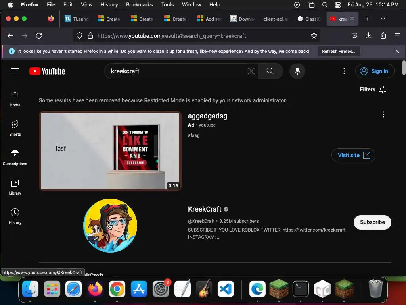Viewport: 406px width, 305px height.
Task: Click Sign in button
Action: [375, 71]
